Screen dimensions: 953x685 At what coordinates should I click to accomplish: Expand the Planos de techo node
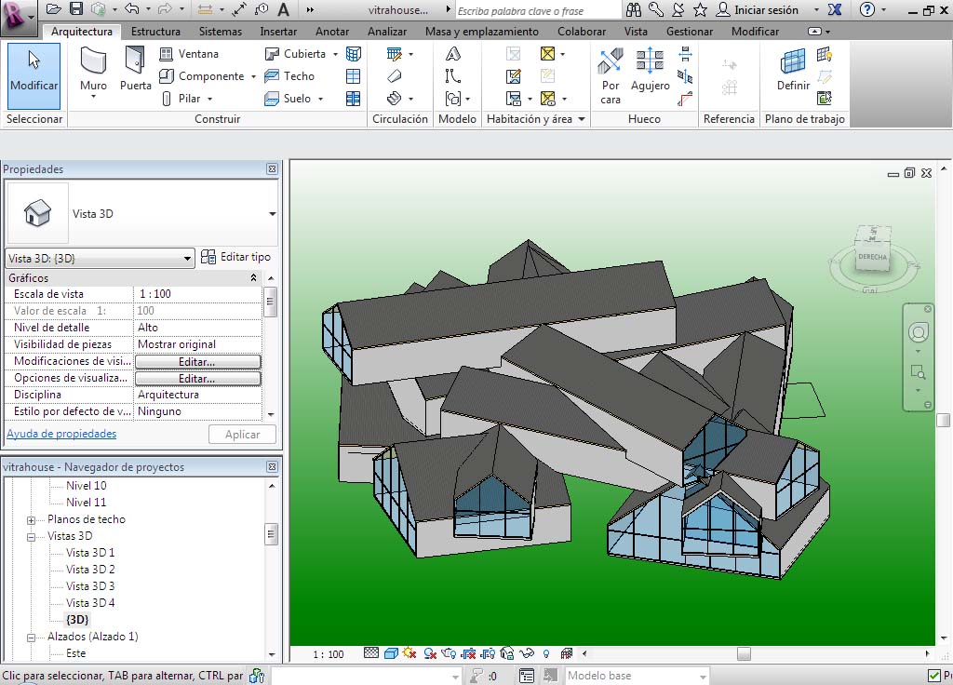pyautogui.click(x=31, y=520)
